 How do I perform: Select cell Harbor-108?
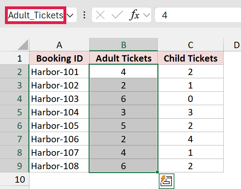(x=59, y=166)
